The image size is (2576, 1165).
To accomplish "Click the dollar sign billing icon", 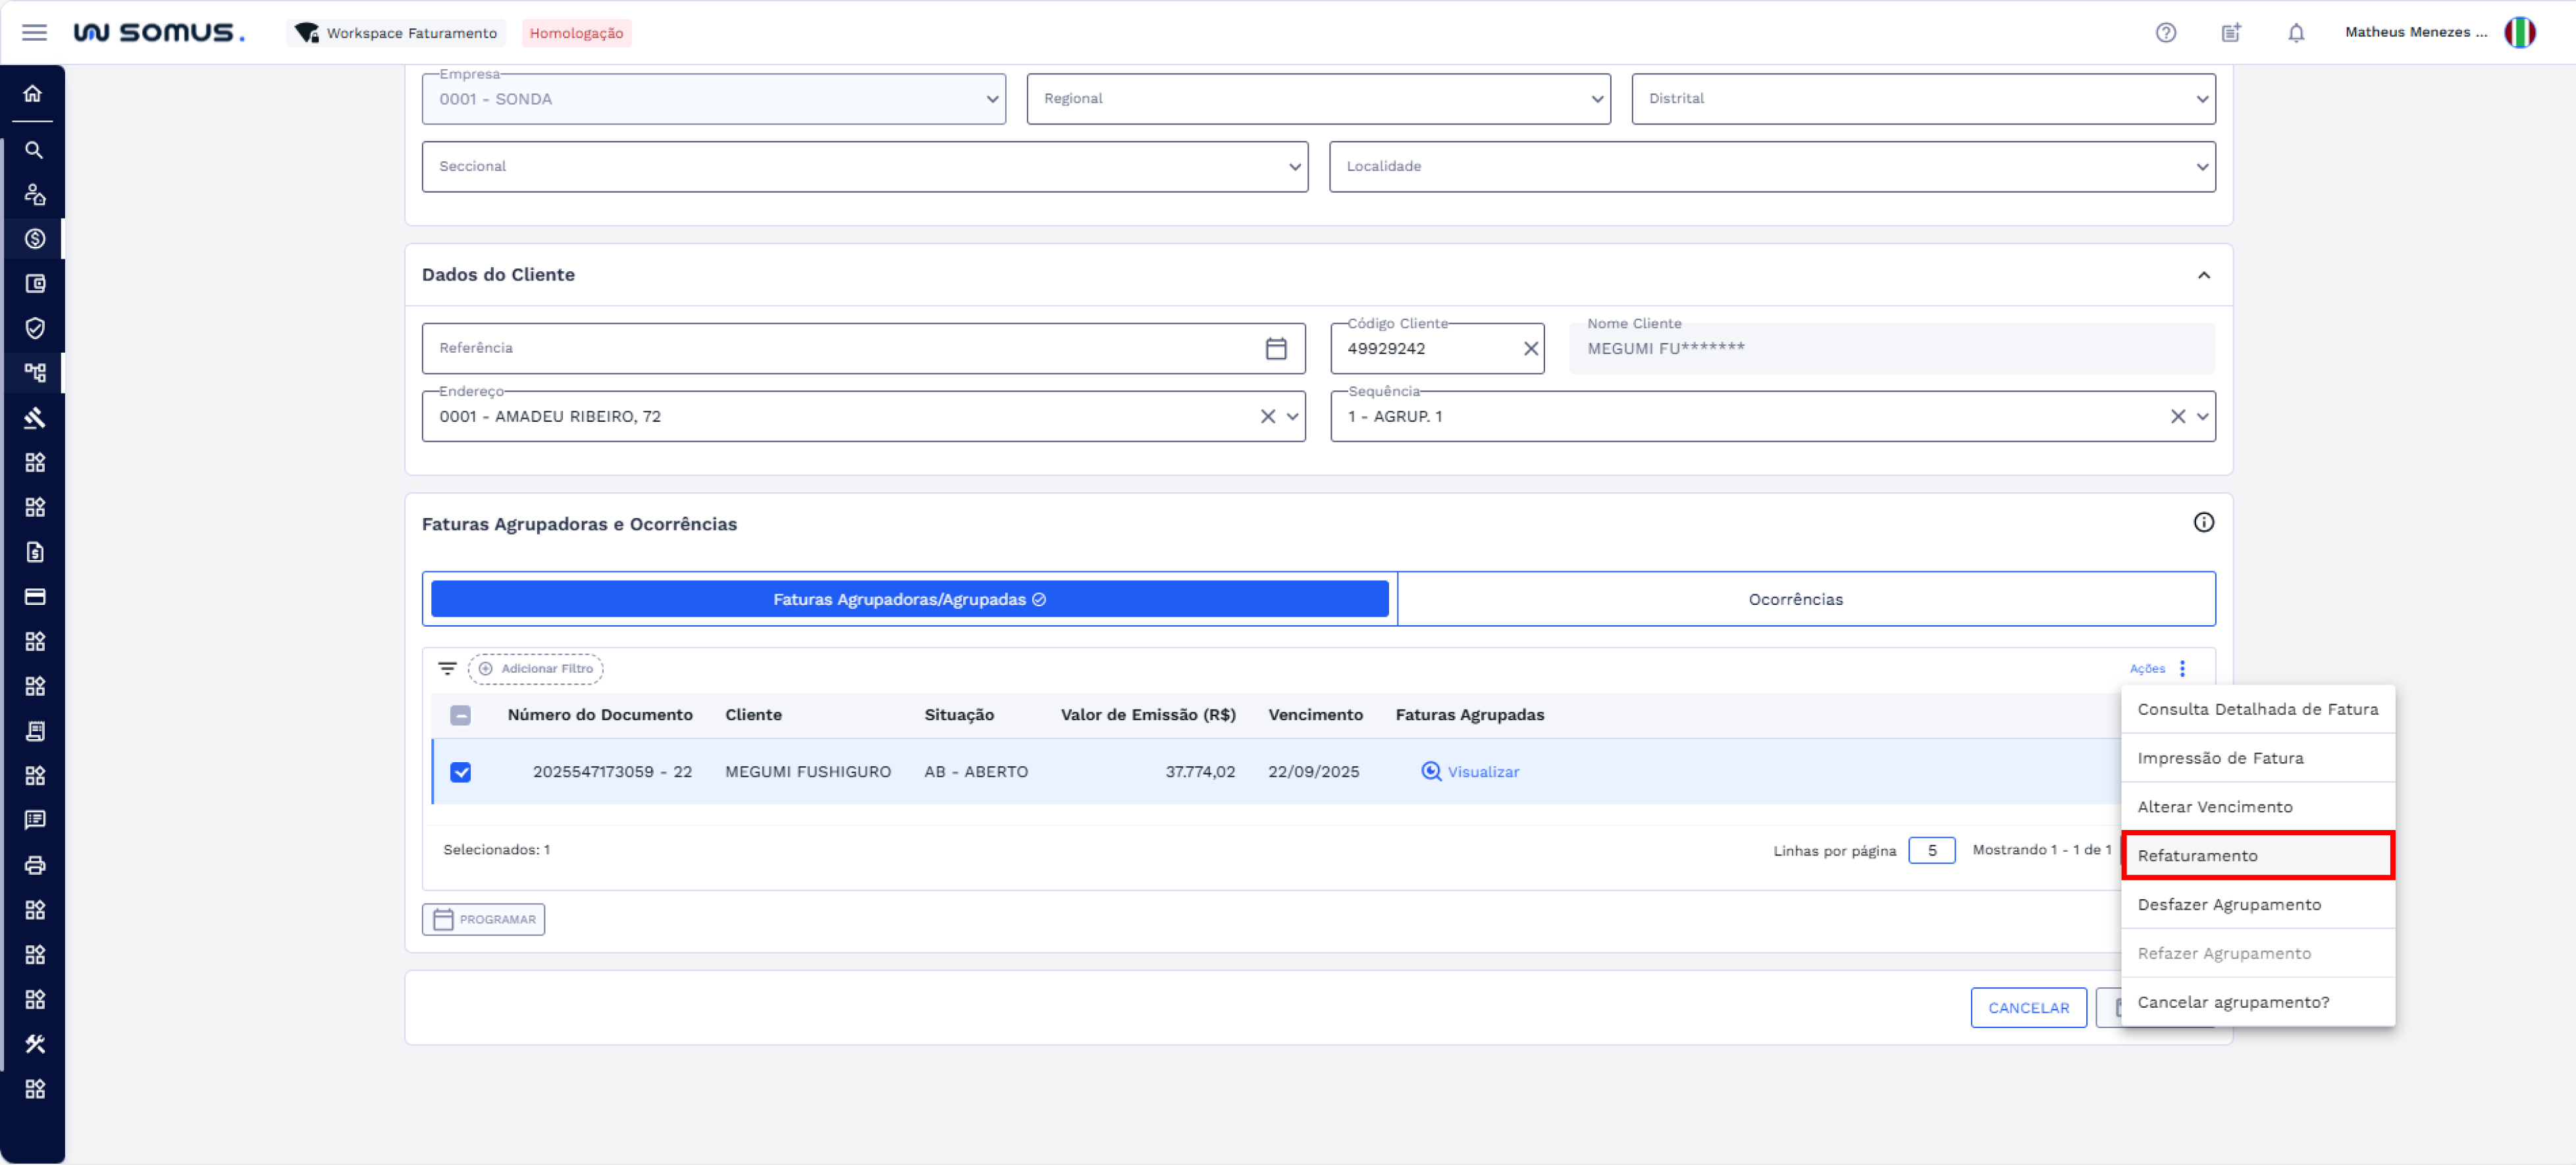I will click(34, 239).
